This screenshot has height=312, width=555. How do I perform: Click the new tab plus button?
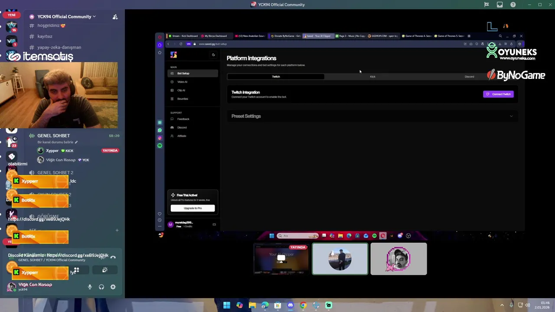(x=469, y=36)
